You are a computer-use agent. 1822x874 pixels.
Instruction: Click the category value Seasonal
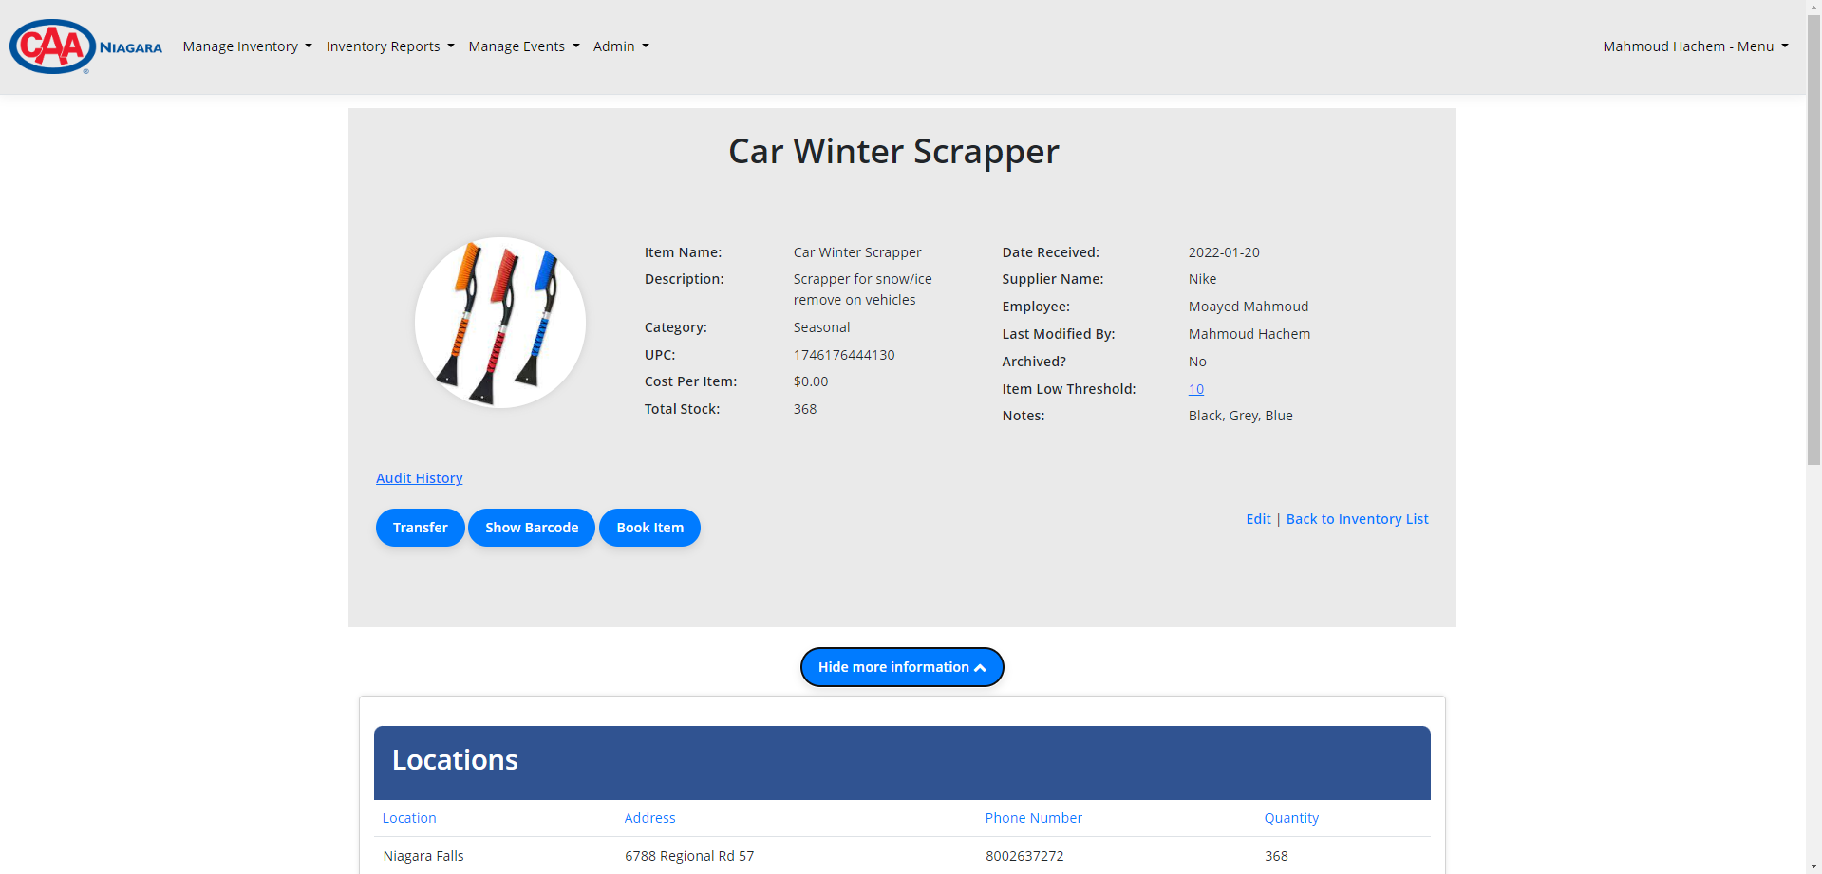(821, 327)
